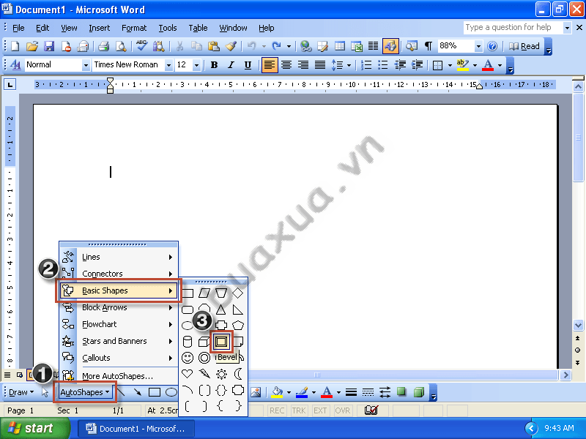The width and height of the screenshot is (586, 439).
Task: Open the Flowchart submenu
Action: pos(119,324)
